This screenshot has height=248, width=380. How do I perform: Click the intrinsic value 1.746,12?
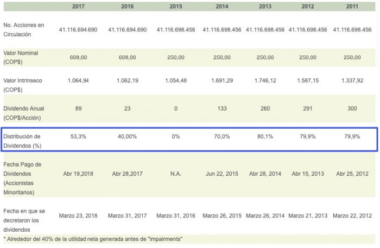265,80
